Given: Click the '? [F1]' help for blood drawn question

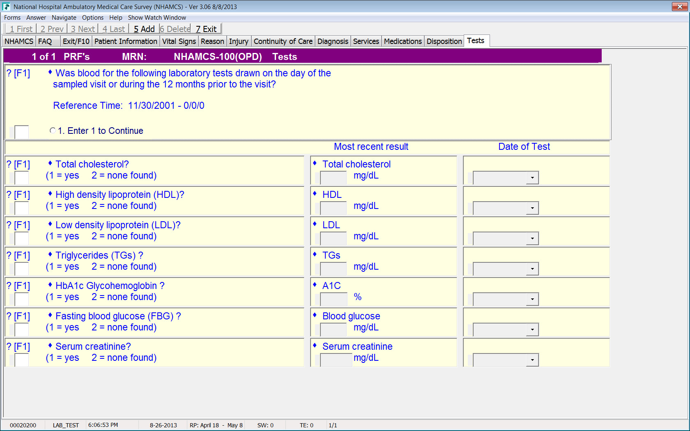Looking at the screenshot, I should coord(18,73).
